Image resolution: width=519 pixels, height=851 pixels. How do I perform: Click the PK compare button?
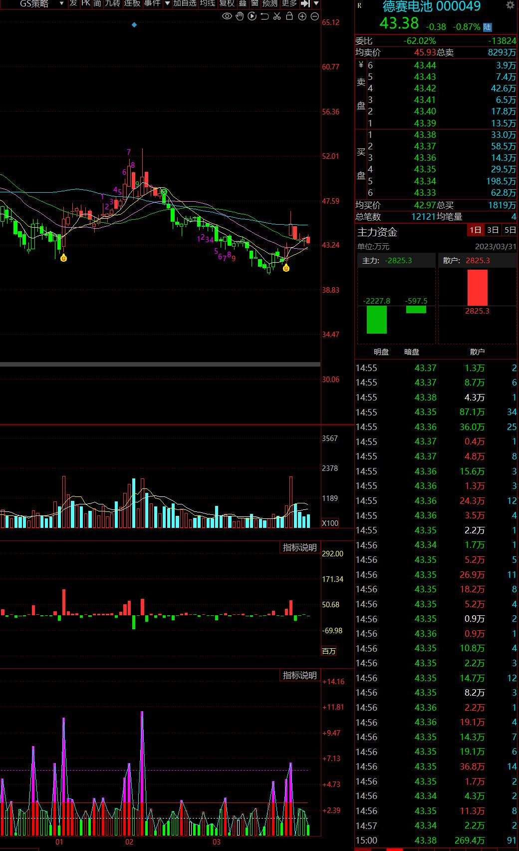86,3
